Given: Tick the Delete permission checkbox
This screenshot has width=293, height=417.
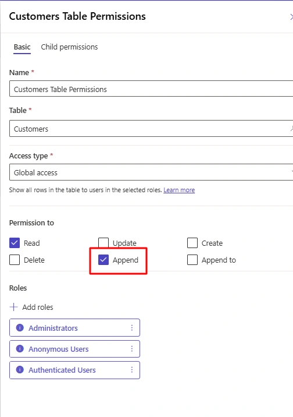Looking at the screenshot, I should click(15, 260).
